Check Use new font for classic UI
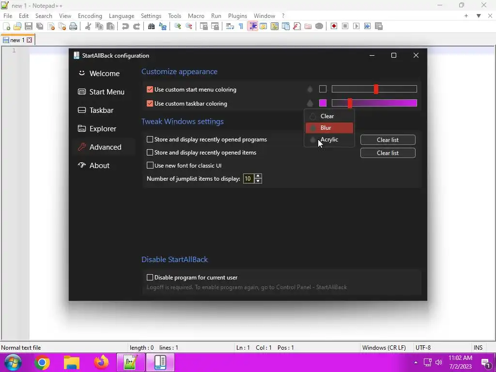The height and width of the screenshot is (372, 496). coord(150,166)
